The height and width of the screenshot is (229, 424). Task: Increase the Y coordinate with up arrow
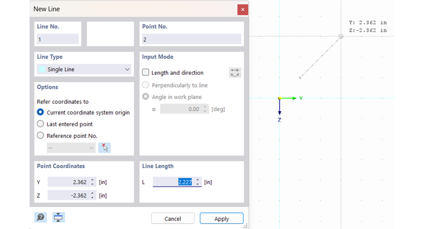tap(92, 180)
